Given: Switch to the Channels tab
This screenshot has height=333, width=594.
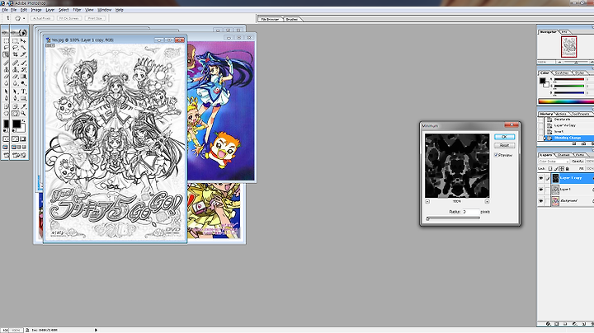Looking at the screenshot, I should [563, 155].
